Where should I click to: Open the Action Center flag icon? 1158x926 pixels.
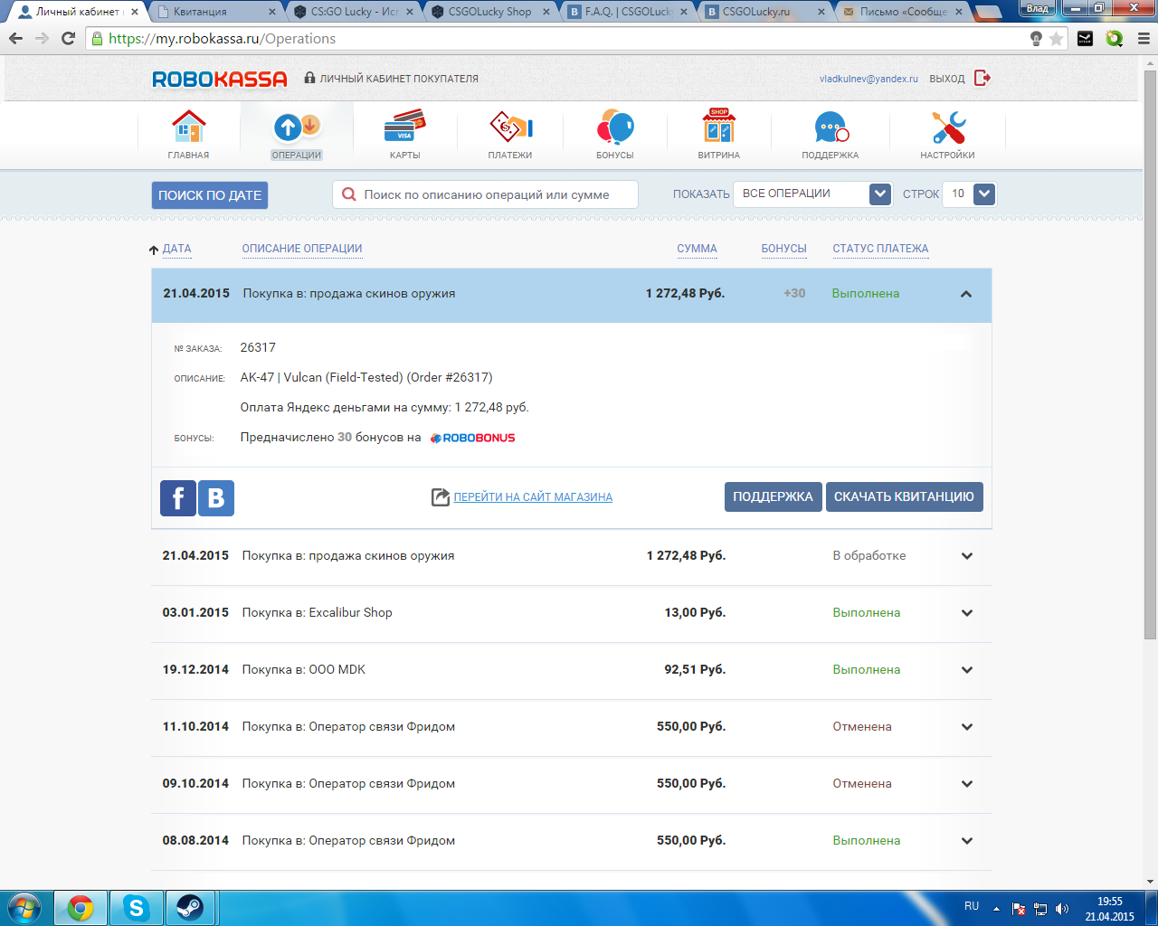(1019, 909)
